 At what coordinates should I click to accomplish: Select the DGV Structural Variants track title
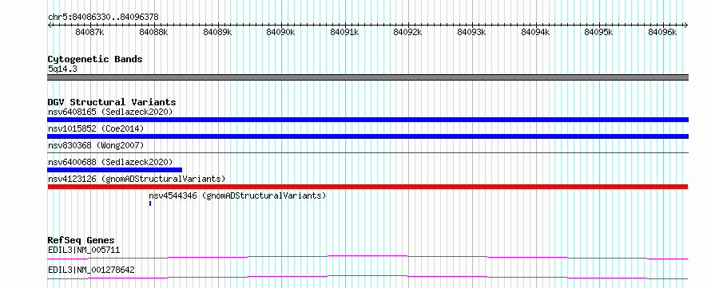(112, 102)
